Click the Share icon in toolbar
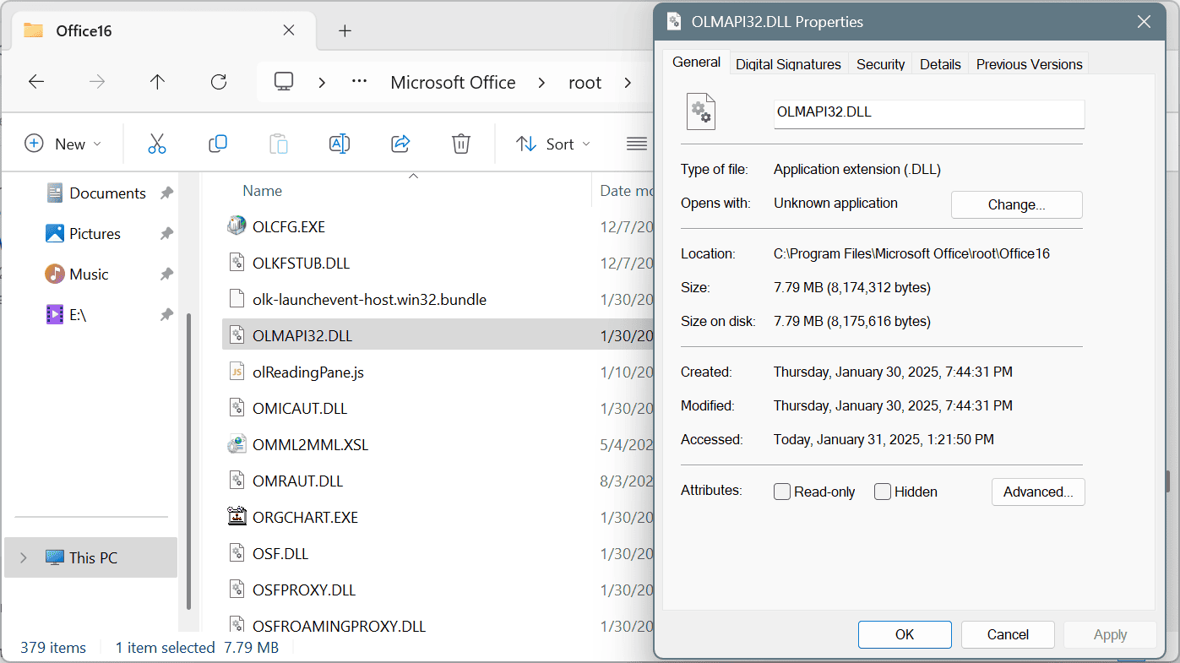Screen dimensions: 1180x663 (400, 144)
